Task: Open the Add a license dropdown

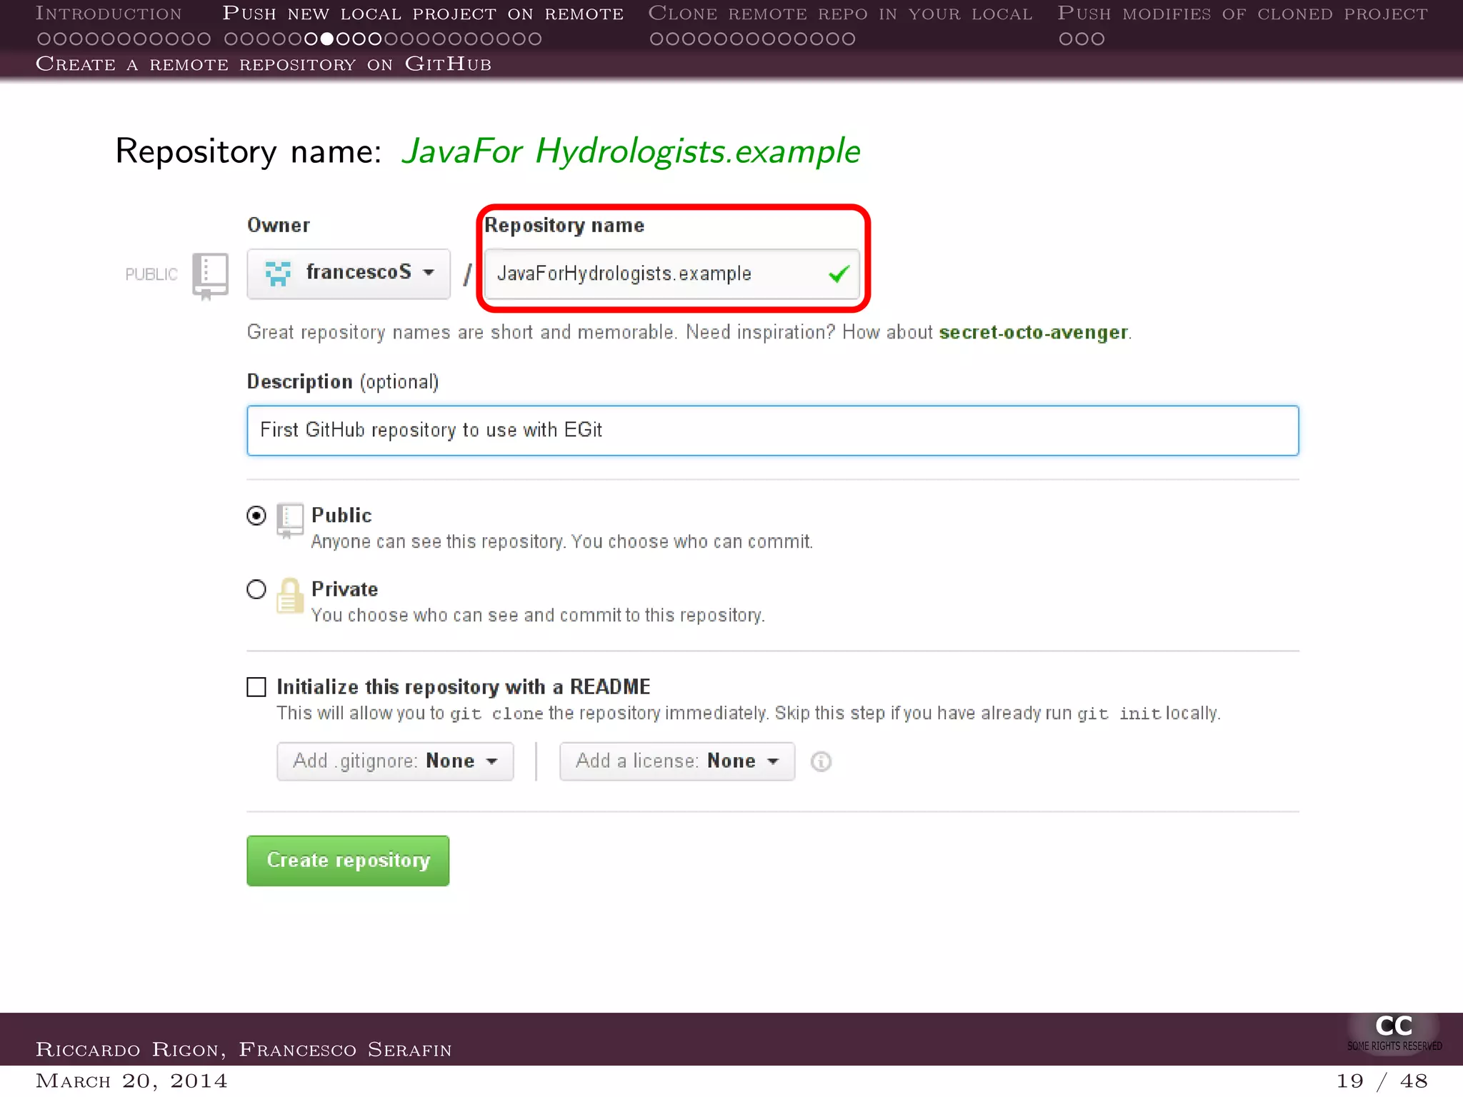Action: pyautogui.click(x=677, y=761)
